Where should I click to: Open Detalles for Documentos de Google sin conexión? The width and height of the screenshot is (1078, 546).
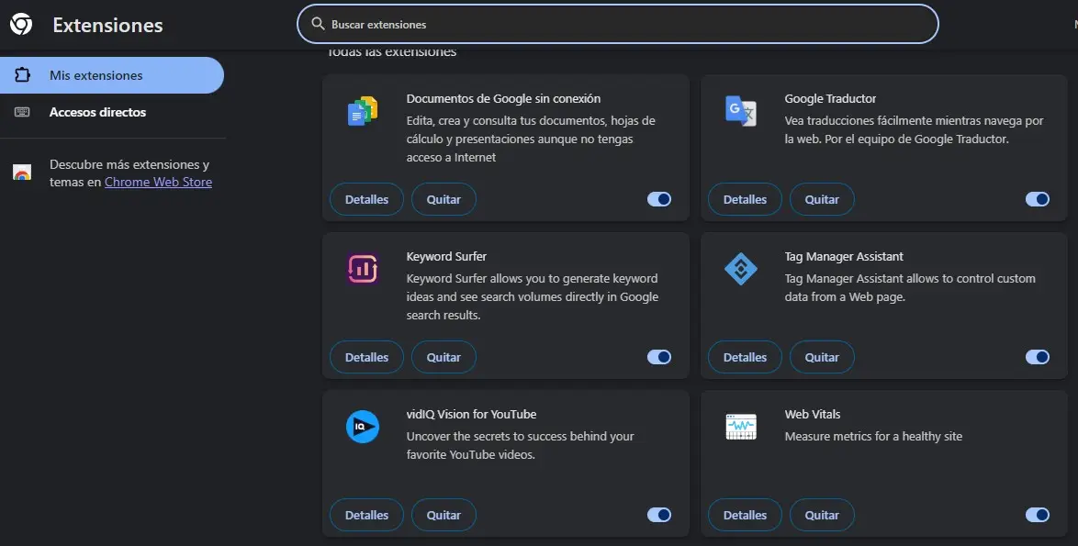[x=366, y=199]
